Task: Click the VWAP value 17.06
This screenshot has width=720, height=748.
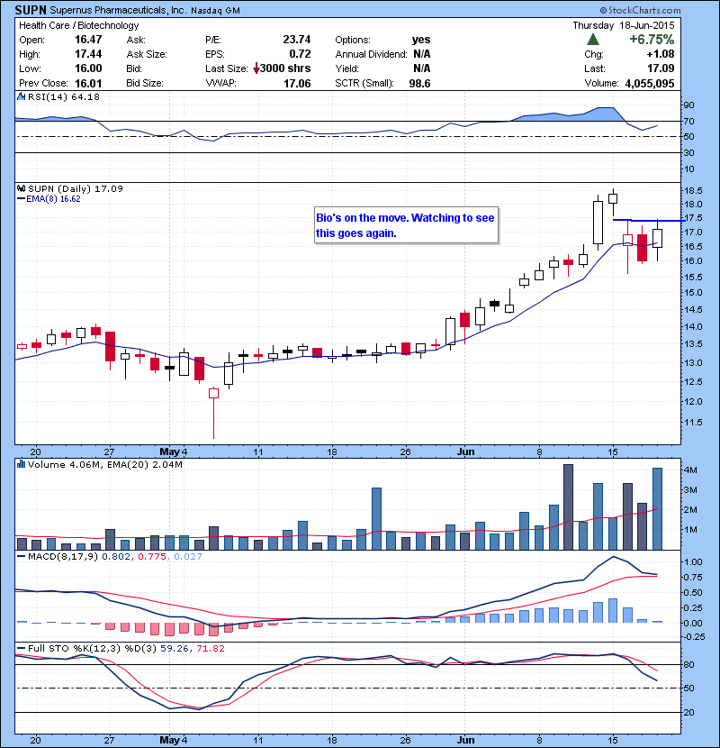Action: click(x=297, y=84)
